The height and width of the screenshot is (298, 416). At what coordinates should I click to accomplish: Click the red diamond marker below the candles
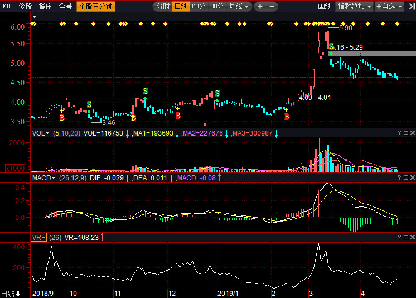tap(205, 124)
